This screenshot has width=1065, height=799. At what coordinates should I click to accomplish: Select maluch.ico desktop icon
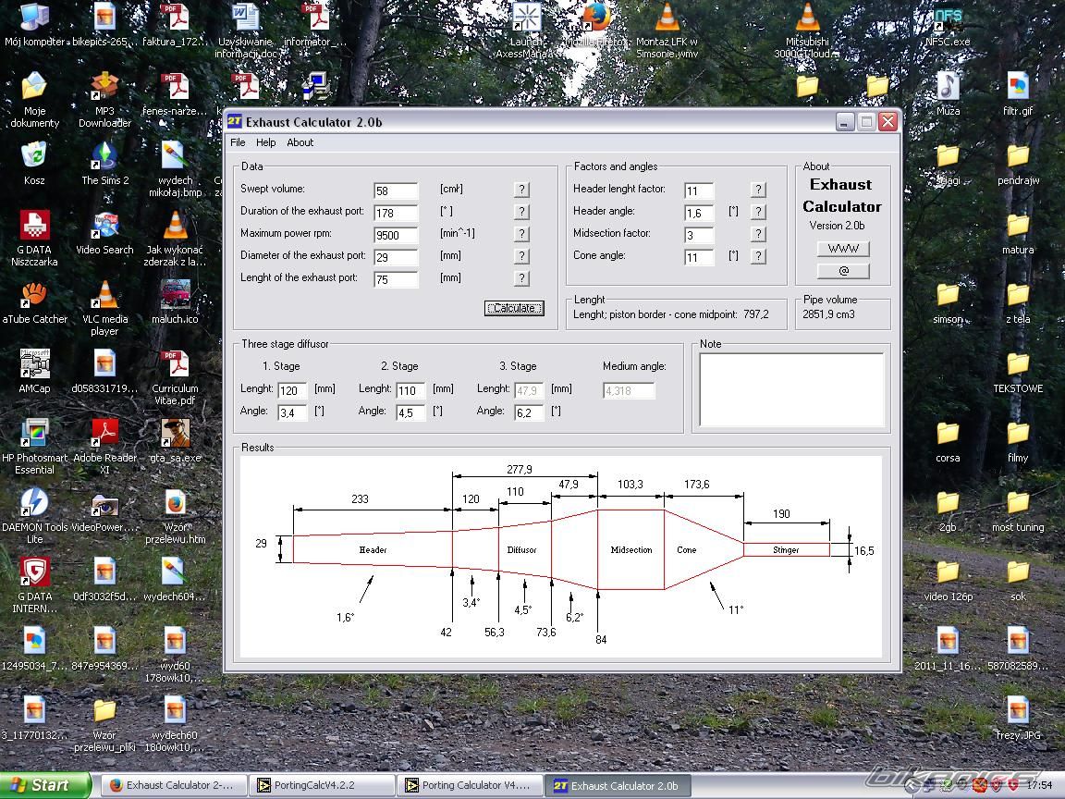point(176,303)
